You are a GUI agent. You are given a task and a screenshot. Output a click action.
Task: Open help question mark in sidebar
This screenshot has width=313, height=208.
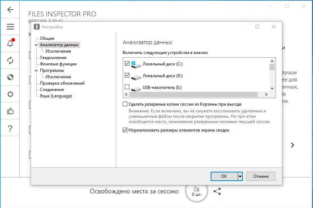point(10,128)
